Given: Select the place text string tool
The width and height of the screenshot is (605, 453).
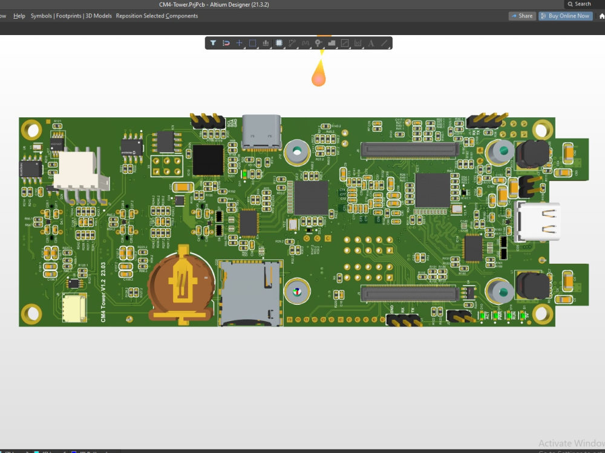Looking at the screenshot, I should pos(371,43).
